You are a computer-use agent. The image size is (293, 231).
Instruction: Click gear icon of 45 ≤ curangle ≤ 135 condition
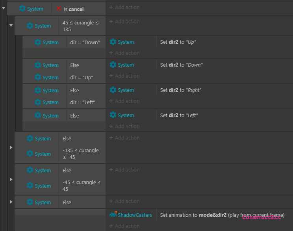point(30,26)
